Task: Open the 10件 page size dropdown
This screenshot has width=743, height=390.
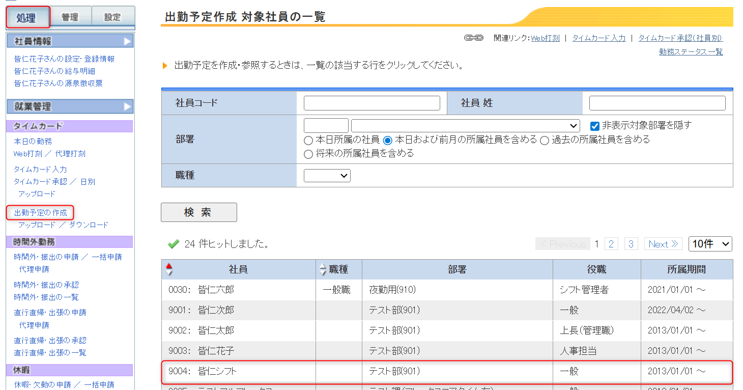Action: coord(710,244)
